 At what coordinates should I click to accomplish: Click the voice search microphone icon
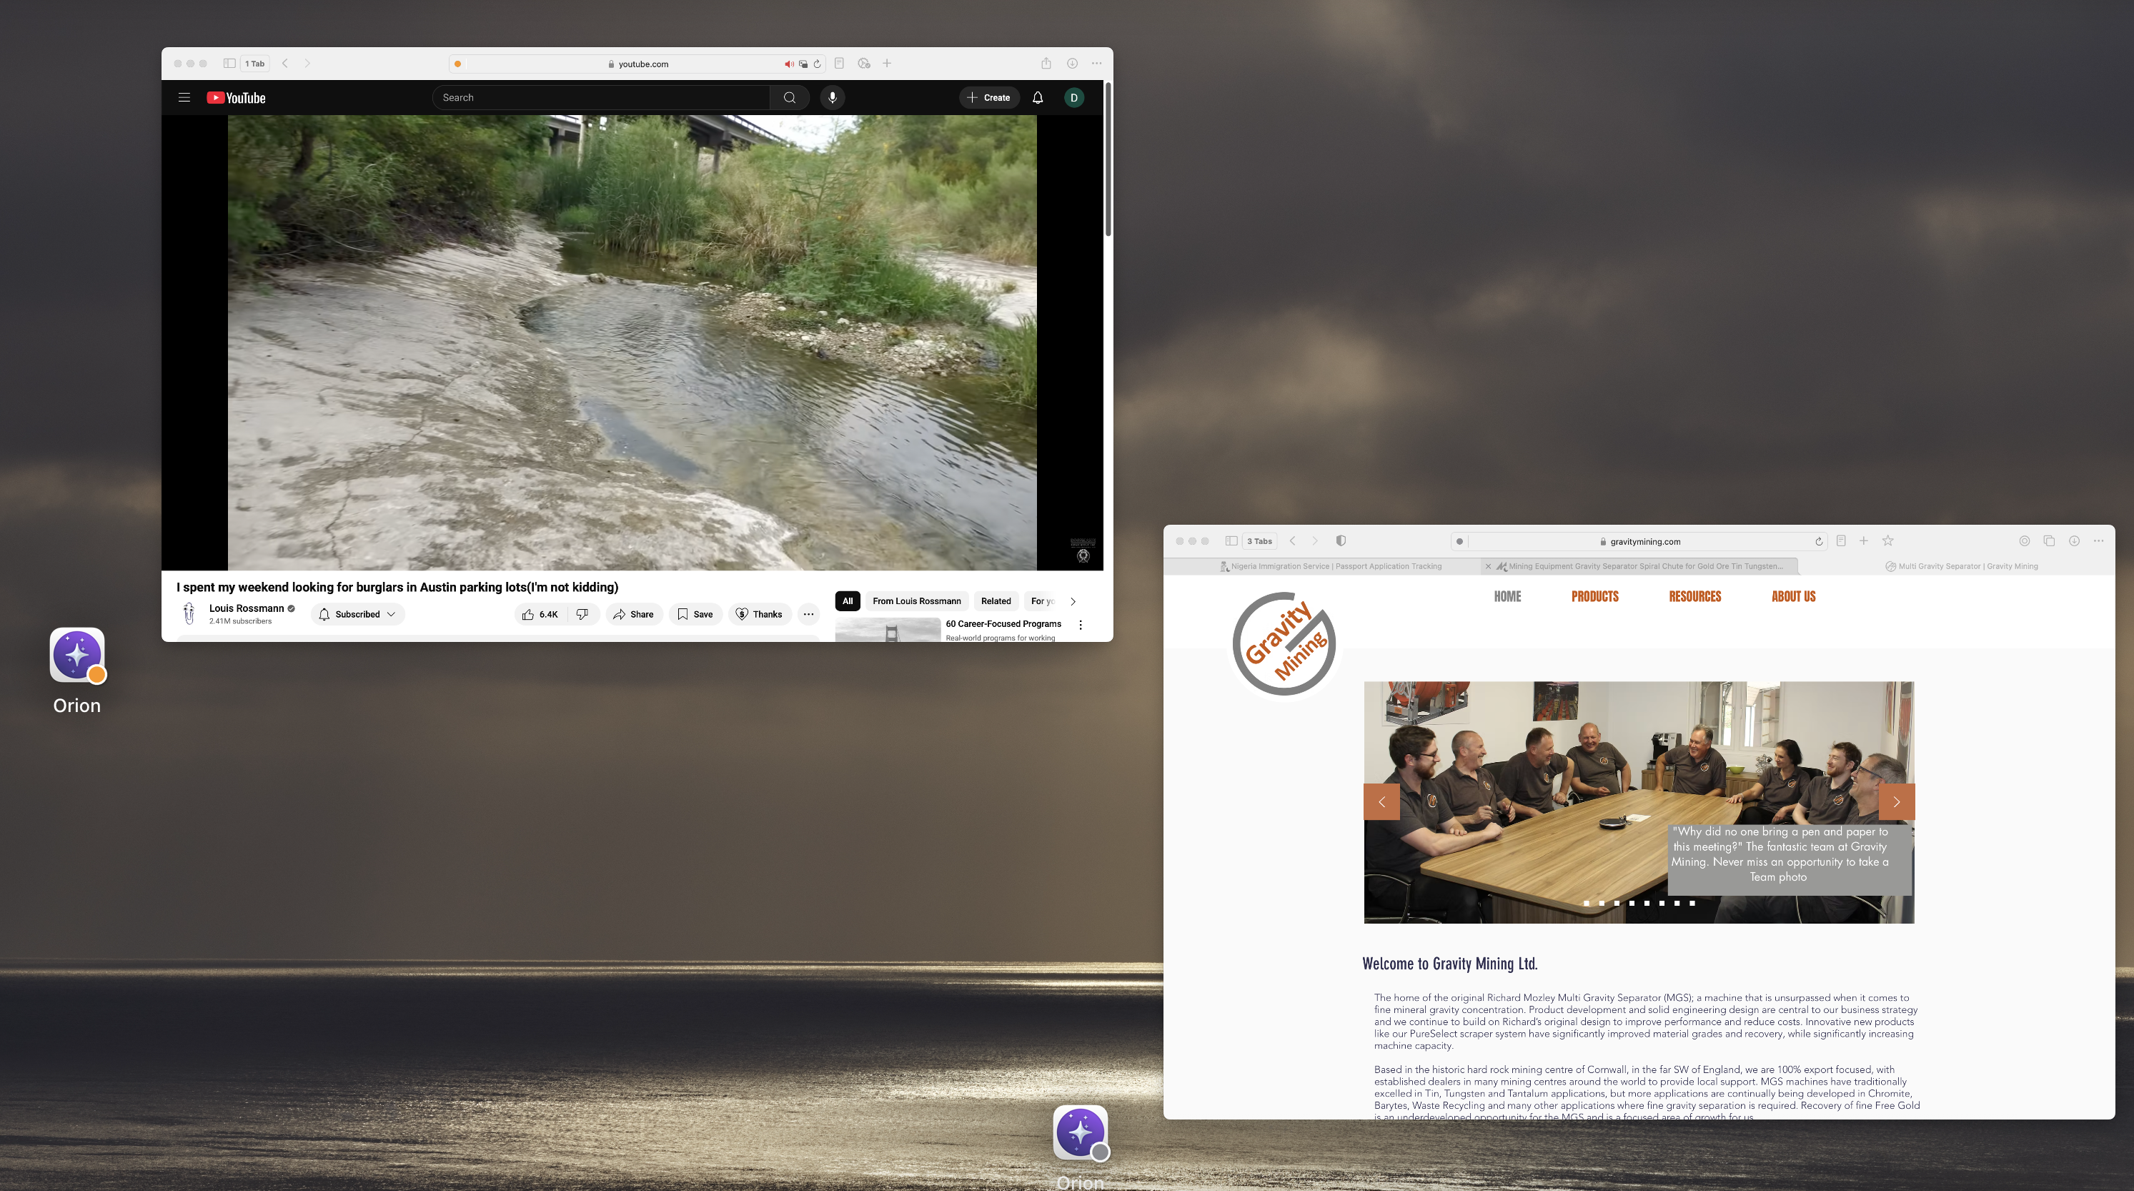[833, 98]
